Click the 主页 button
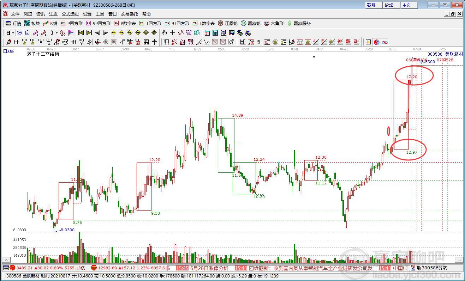Image resolution: width=465 pixels, height=281 pixels. click(x=409, y=5)
